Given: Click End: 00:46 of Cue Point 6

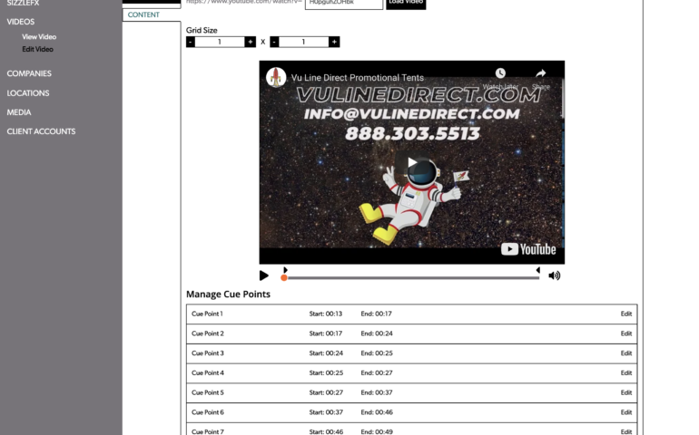Looking at the screenshot, I should (377, 412).
